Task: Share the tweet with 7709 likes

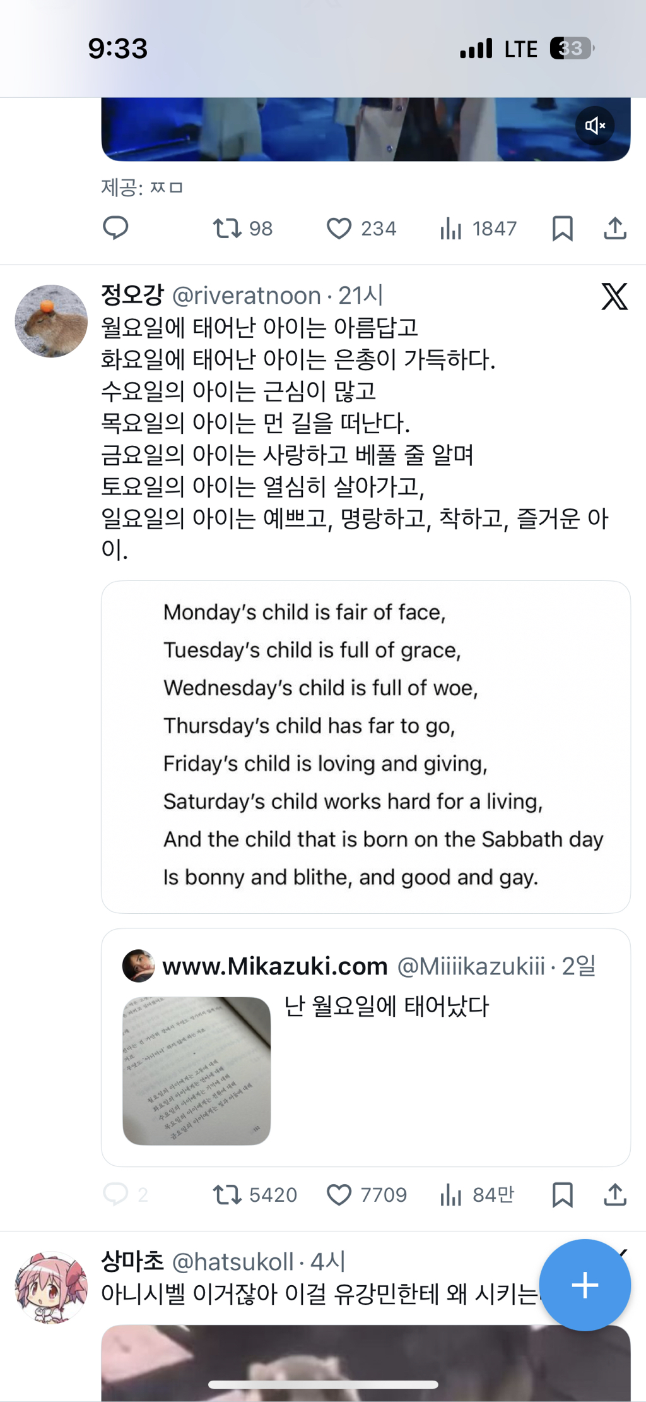Action: [615, 1195]
